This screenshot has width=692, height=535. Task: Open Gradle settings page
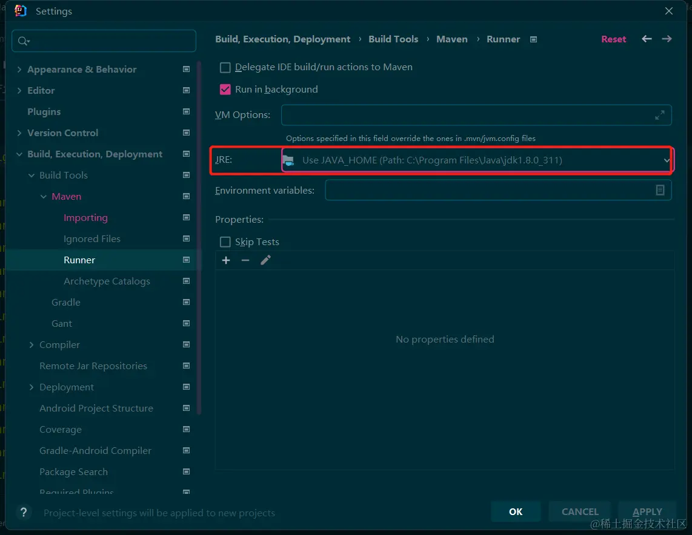66,302
